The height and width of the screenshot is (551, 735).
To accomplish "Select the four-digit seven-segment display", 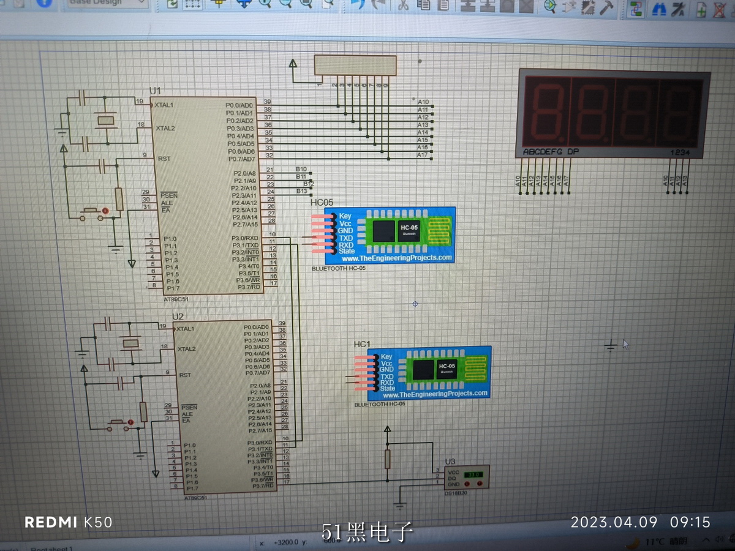I will click(x=614, y=113).
